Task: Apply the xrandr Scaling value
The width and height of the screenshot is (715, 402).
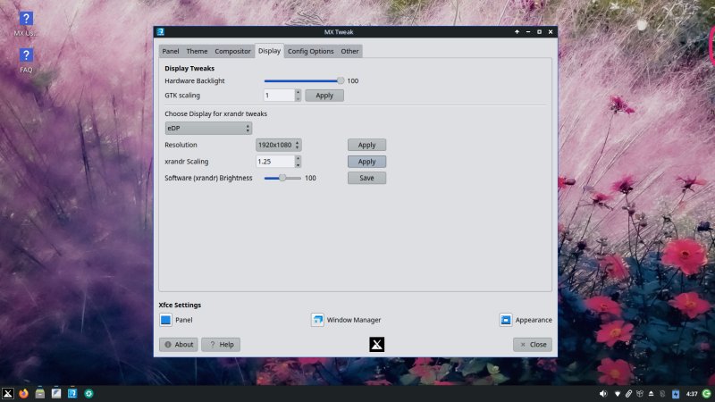Action: 366,162
